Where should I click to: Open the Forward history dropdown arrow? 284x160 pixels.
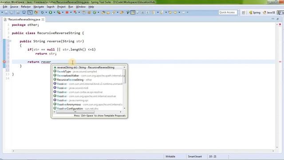187,12
